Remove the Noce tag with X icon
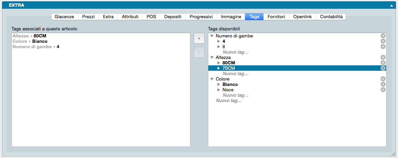The width and height of the screenshot is (398, 158). [x=383, y=90]
